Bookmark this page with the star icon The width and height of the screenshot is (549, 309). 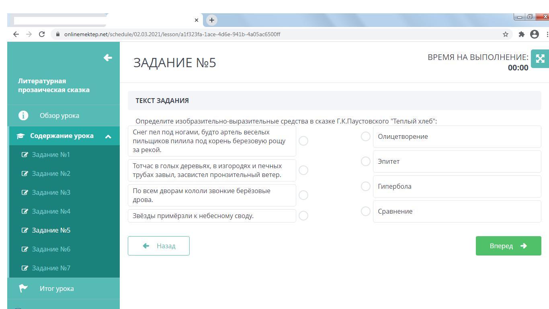506,34
